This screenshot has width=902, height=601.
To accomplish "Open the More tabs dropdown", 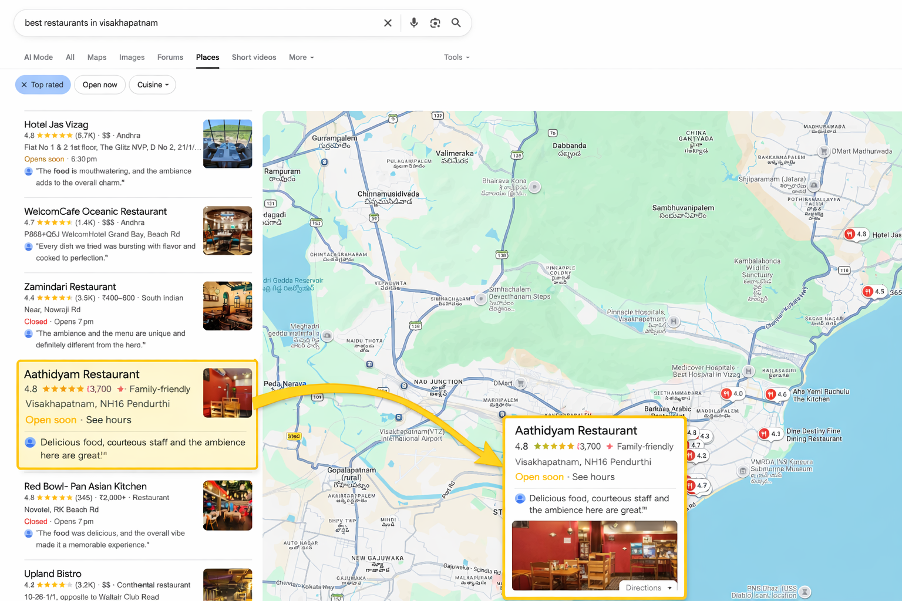I will (301, 58).
